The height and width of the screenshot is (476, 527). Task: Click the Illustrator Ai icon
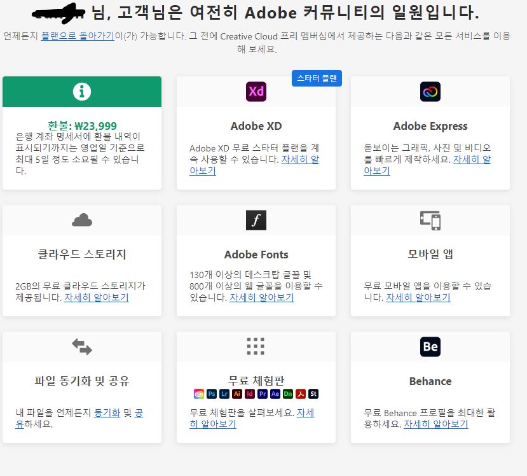tap(237, 394)
